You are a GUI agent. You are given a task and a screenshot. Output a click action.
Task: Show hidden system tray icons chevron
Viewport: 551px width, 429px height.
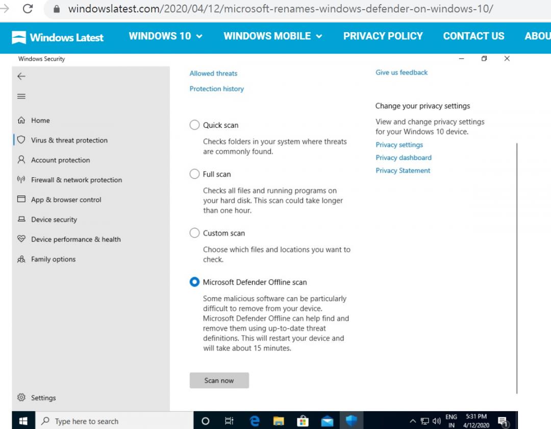pyautogui.click(x=413, y=421)
